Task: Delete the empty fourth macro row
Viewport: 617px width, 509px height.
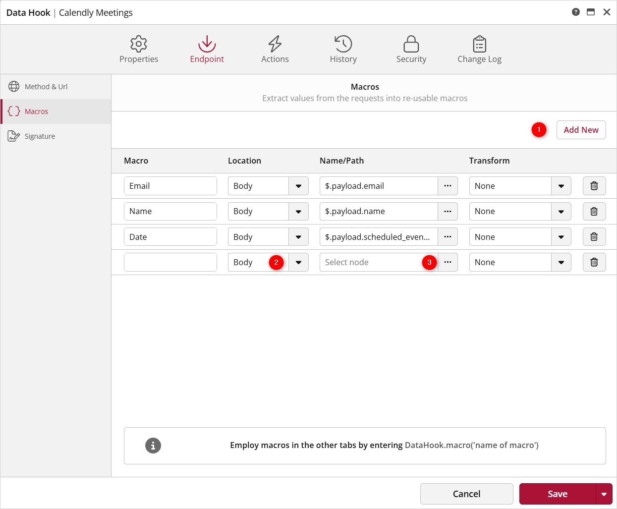Action: pyautogui.click(x=594, y=262)
